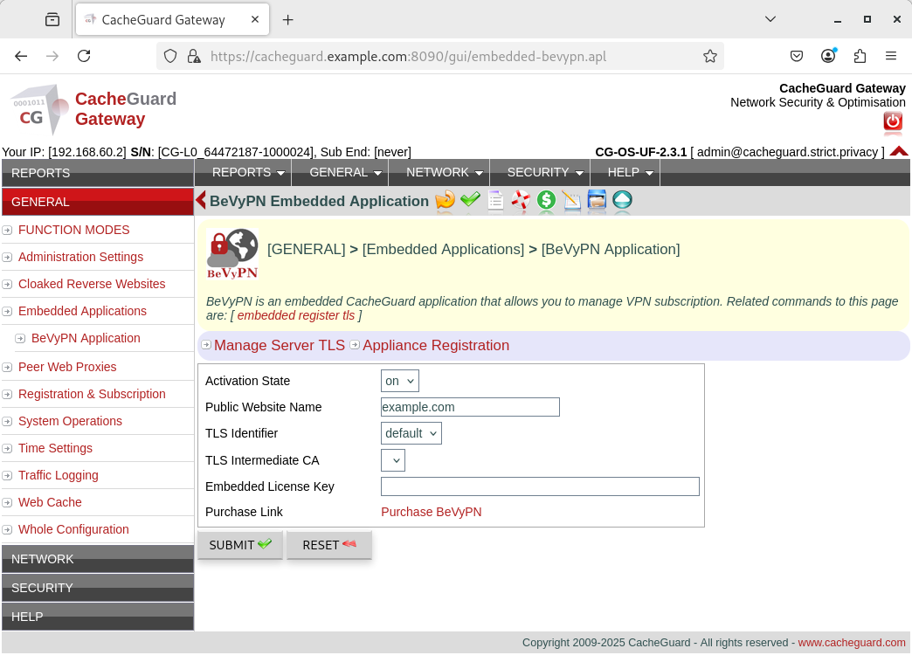912x669 pixels.
Task: Click the green dollar sign purchase icon
Action: [x=546, y=201]
